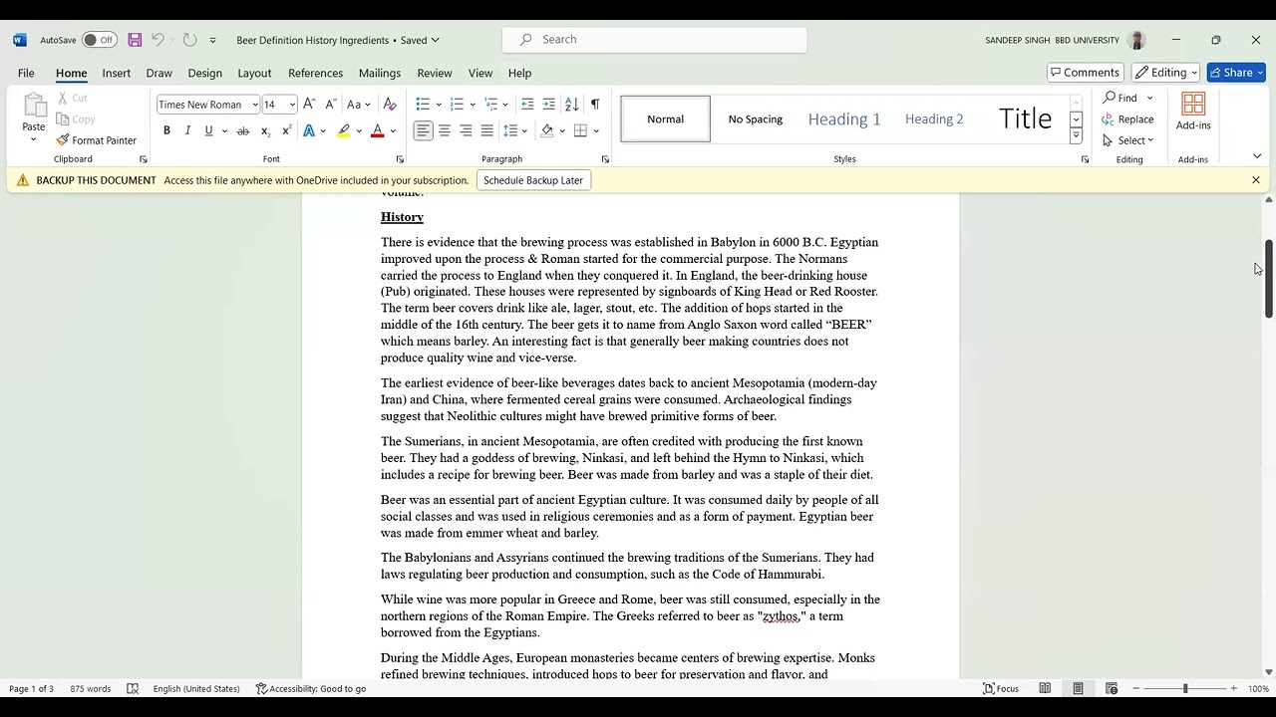Expand numbering list dropdown arrow
Image resolution: width=1276 pixels, height=717 pixels.
pos(473,105)
